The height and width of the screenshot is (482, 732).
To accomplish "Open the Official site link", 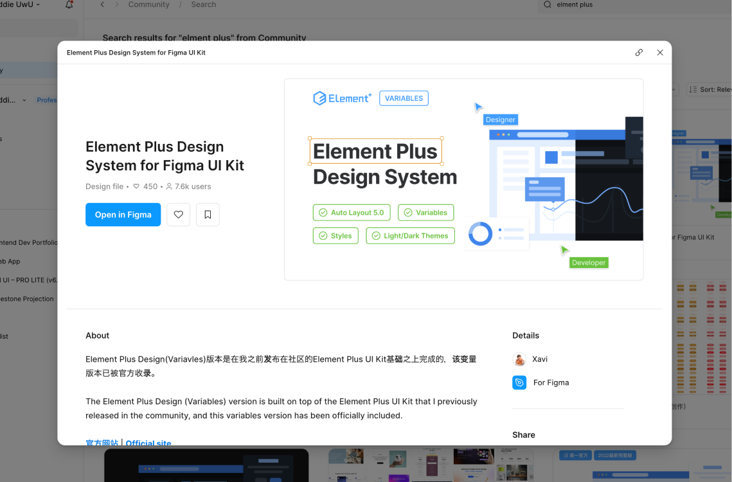I will (x=148, y=442).
